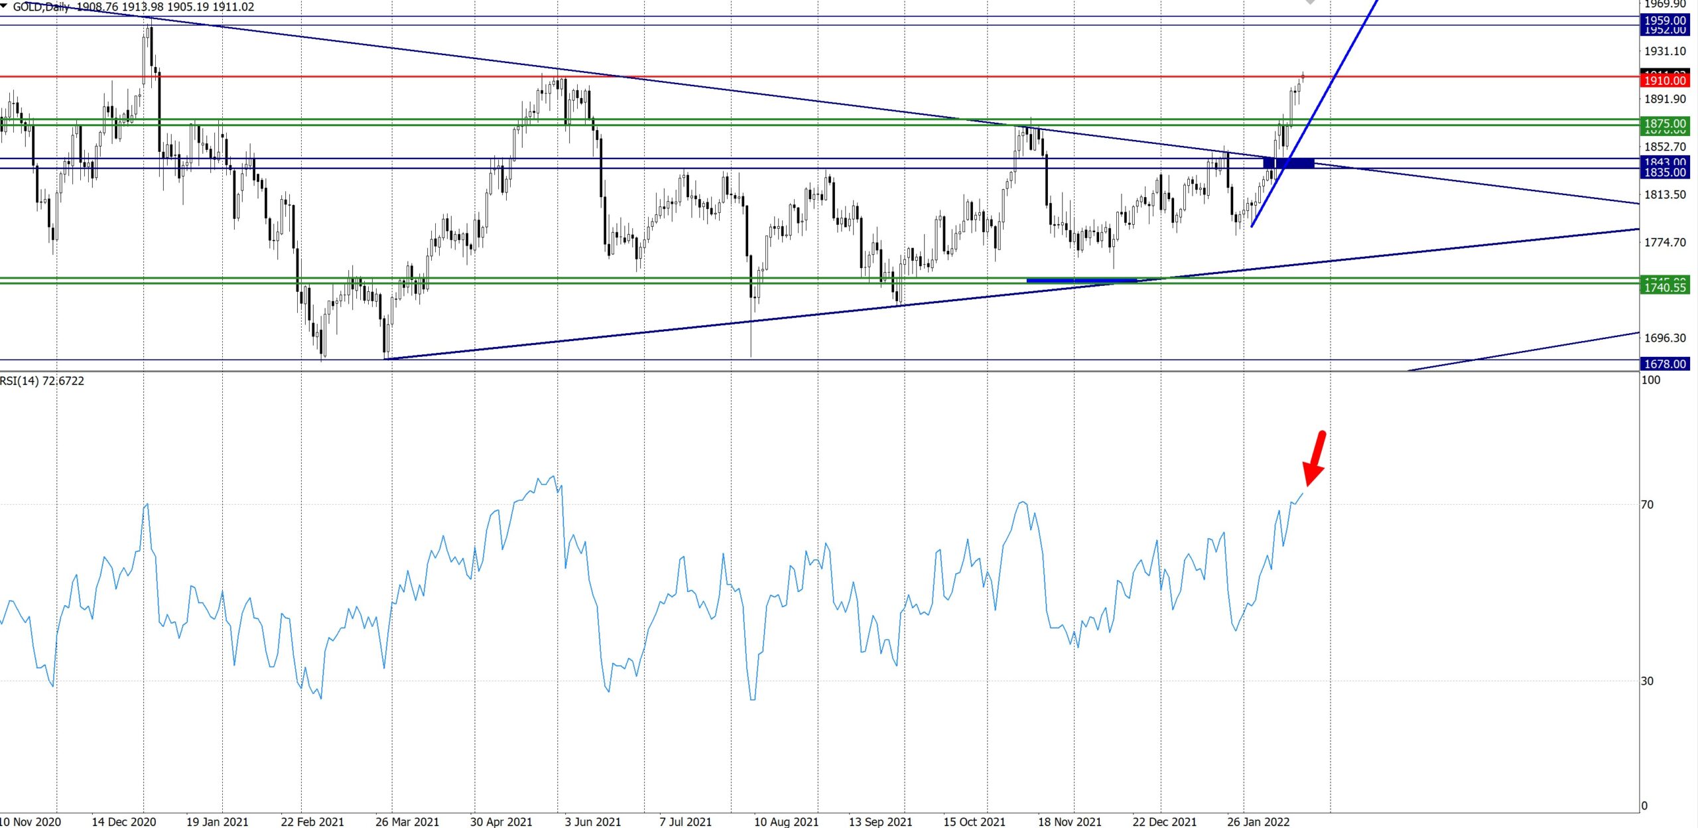
Task: Click the 10 Aug 2021 date label
Action: tap(786, 821)
